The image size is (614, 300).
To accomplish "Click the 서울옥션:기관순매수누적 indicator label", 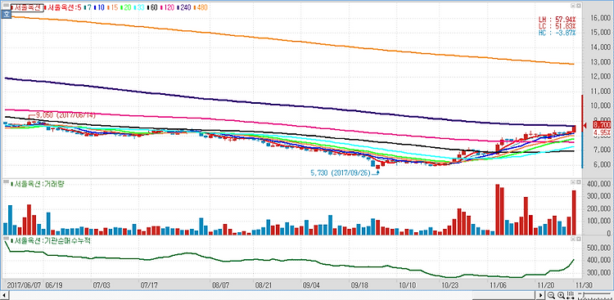I will click(51, 240).
